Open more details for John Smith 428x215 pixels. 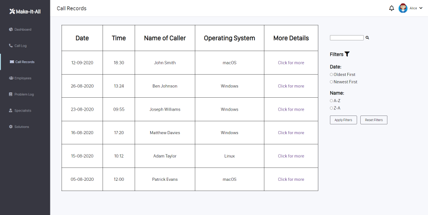coord(291,63)
